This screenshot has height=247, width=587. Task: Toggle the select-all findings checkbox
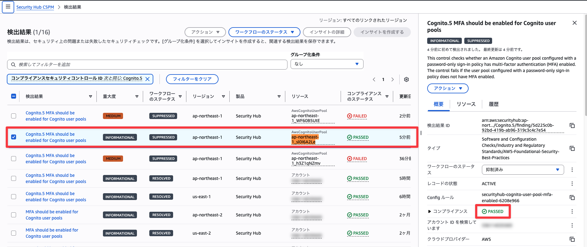(14, 96)
